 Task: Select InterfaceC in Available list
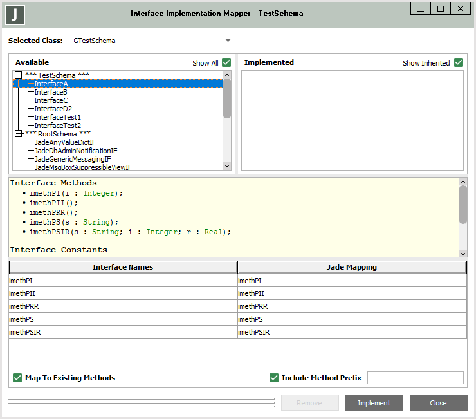pos(51,100)
